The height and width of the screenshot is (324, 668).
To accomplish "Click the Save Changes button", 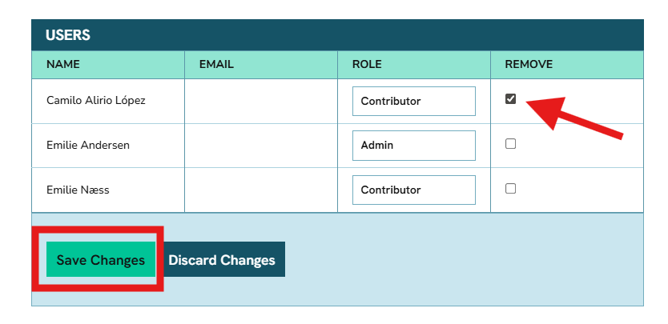I will [100, 260].
